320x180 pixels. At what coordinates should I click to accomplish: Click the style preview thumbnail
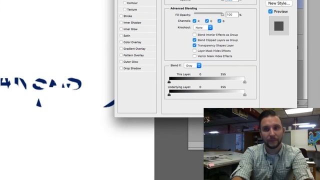279,26
